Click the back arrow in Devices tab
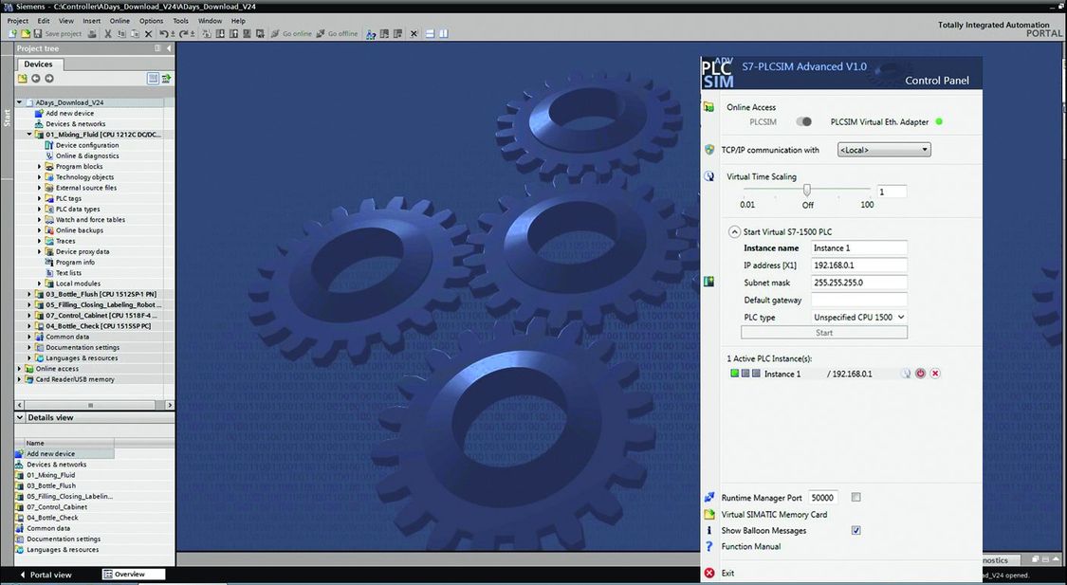Image resolution: width=1067 pixels, height=585 pixels. click(35, 79)
